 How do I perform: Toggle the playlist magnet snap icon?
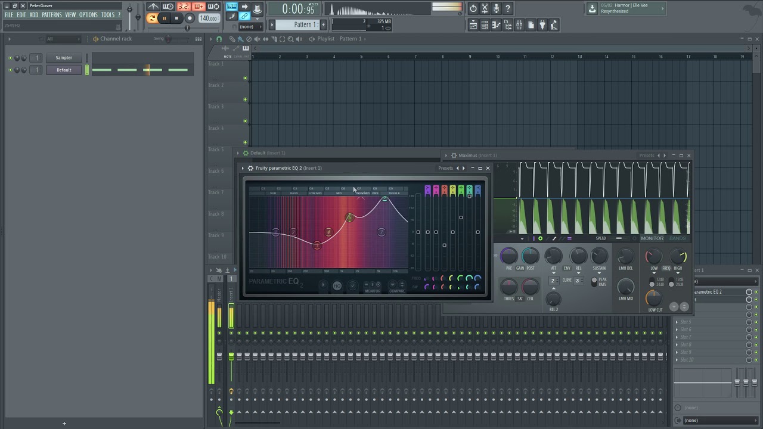219,39
